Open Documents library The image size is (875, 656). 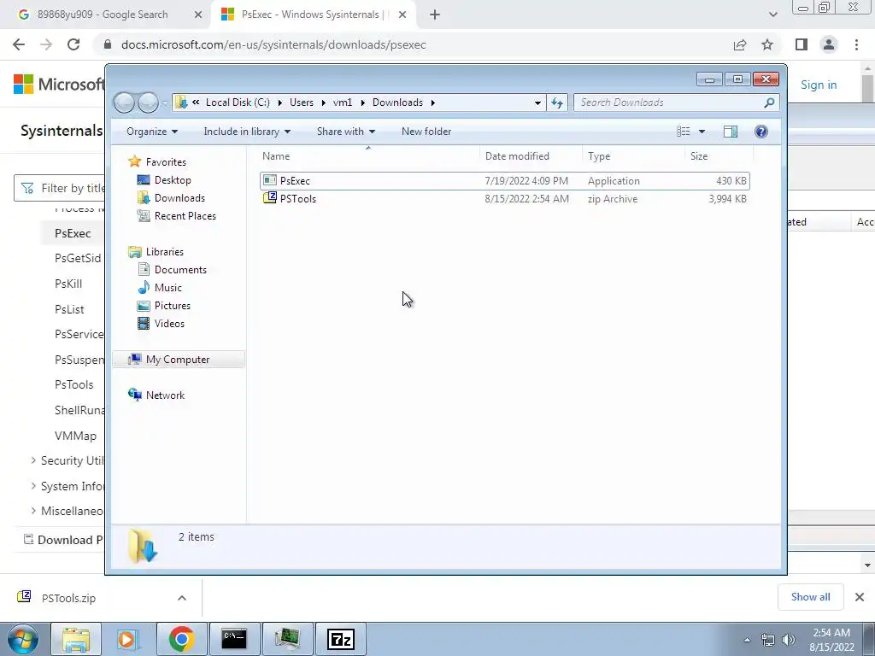pos(180,269)
